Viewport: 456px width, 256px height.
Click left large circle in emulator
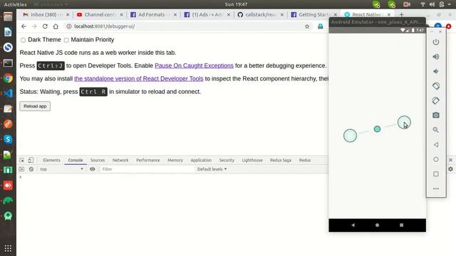point(350,136)
